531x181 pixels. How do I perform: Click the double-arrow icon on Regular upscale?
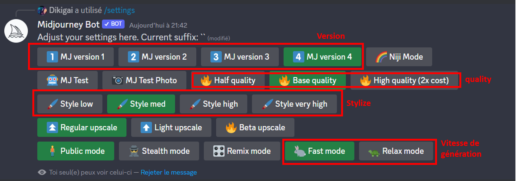[x=52, y=128]
